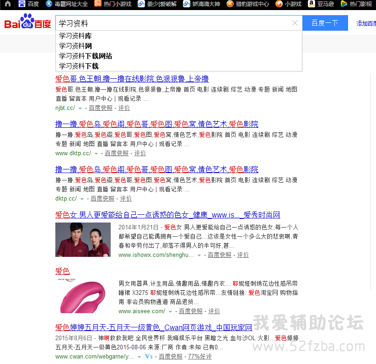The height and width of the screenshot is (364, 376).
Task: Expand the dropdown arrow next to www.dktp.cc/
Action: 96,154
